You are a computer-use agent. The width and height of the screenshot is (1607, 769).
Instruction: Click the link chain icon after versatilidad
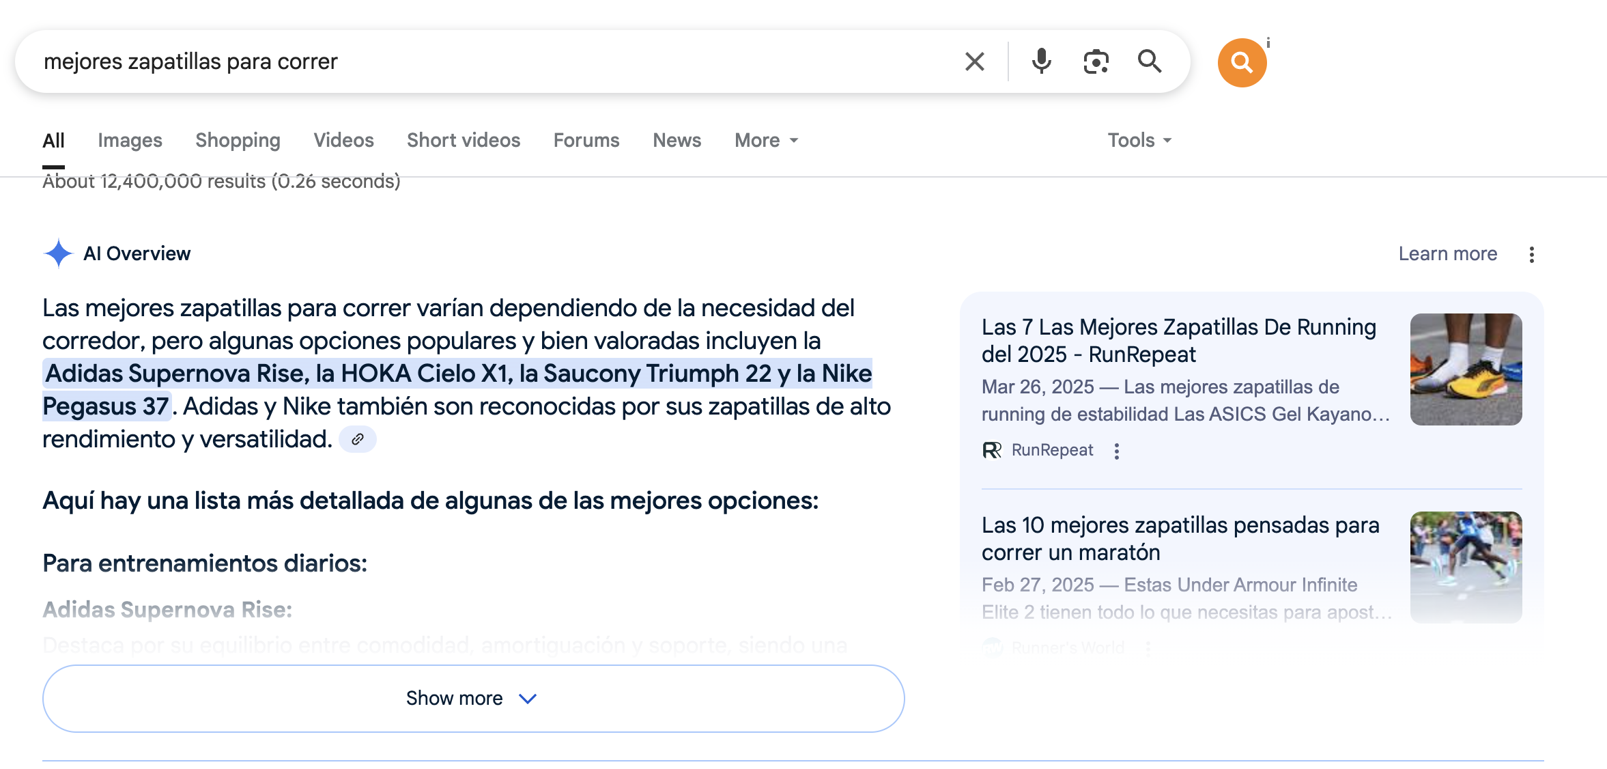pyautogui.click(x=358, y=439)
